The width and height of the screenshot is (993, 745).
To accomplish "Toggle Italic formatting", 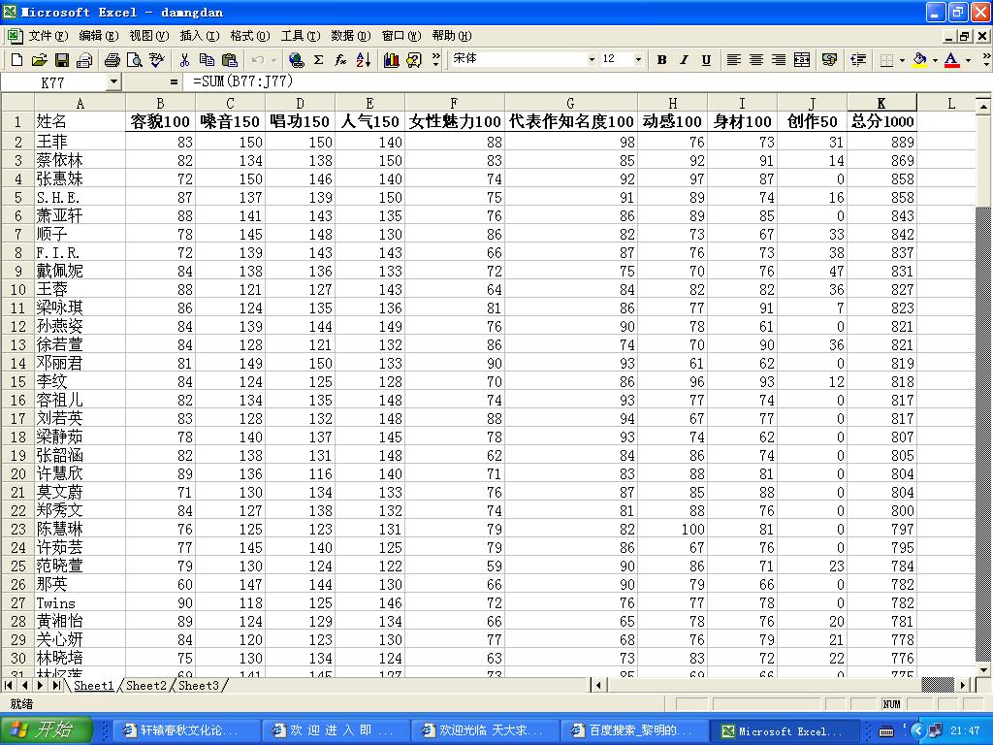I will pos(684,60).
